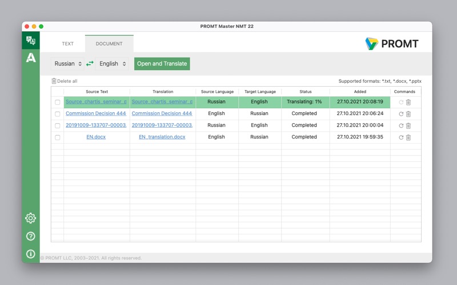Image resolution: width=457 pixels, height=285 pixels.
Task: Open the dictionary letter A sidebar icon
Action: click(31, 58)
